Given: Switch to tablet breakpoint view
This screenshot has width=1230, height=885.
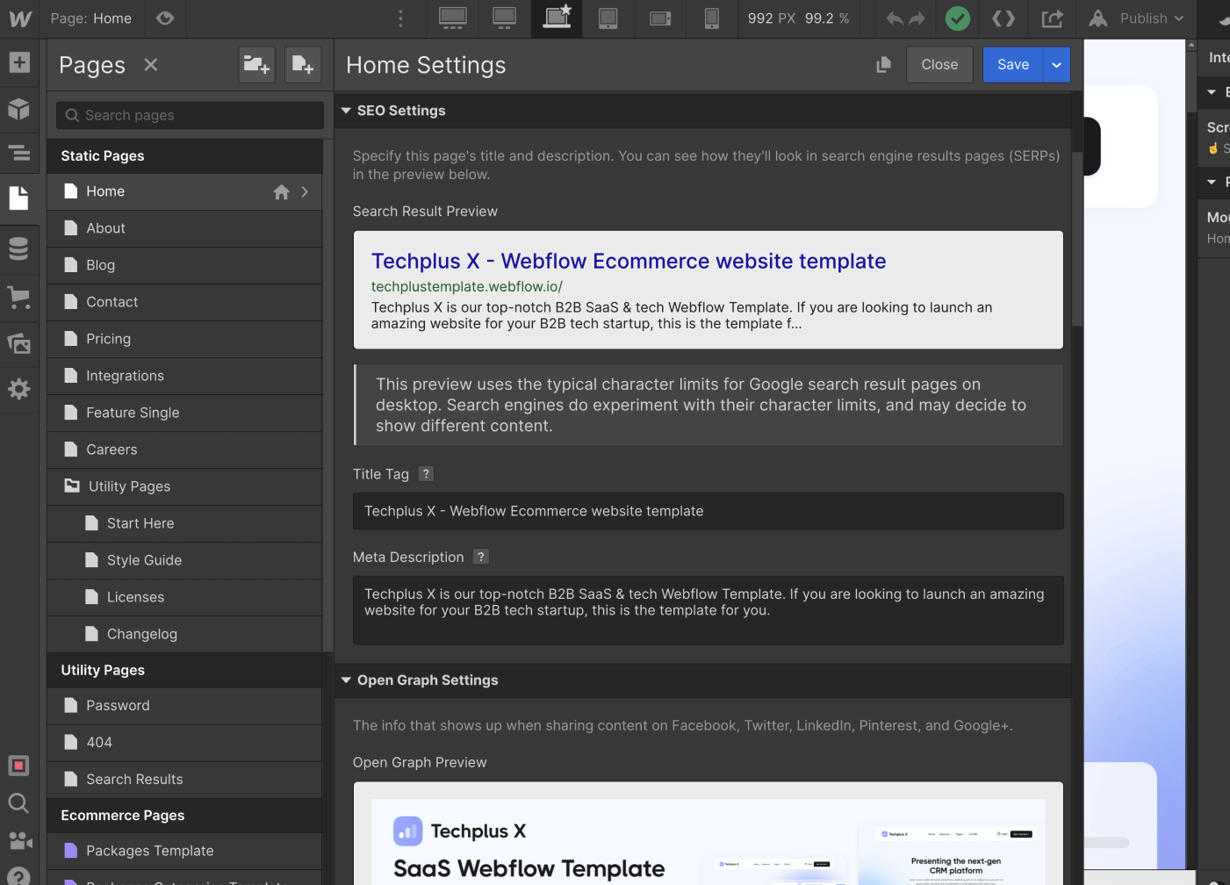Looking at the screenshot, I should [609, 18].
